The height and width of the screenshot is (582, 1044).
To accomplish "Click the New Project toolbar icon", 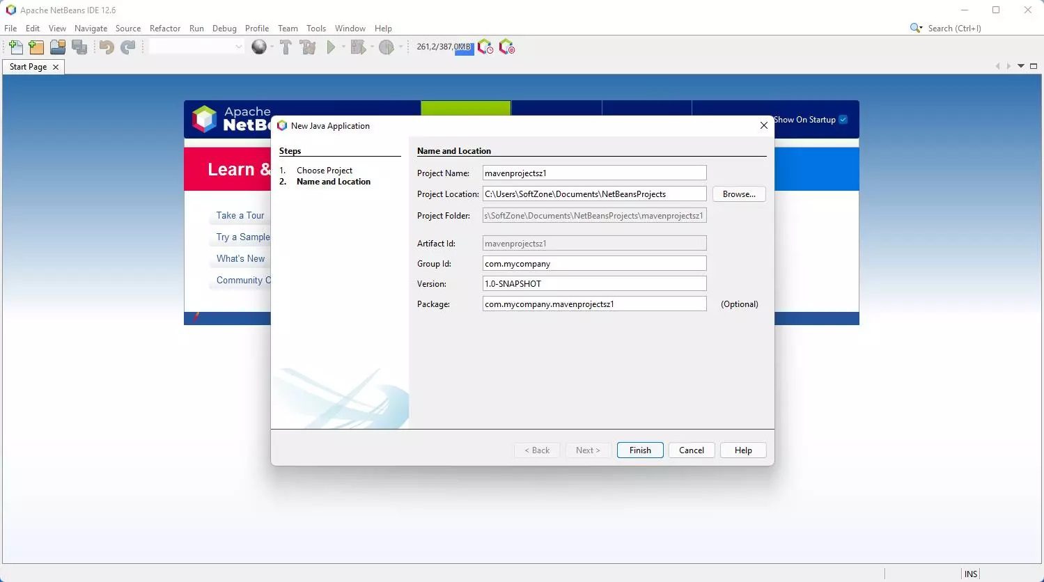I will [36, 47].
